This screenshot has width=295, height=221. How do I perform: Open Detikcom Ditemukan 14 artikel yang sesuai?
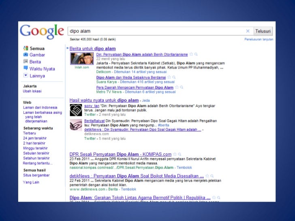(140, 72)
